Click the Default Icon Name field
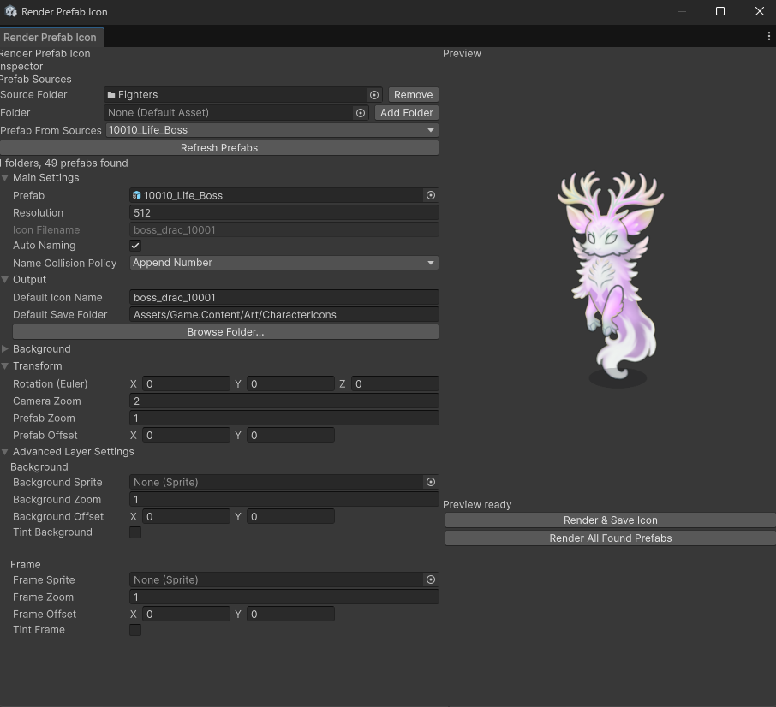Screen dimensions: 776x707 [x=284, y=297]
